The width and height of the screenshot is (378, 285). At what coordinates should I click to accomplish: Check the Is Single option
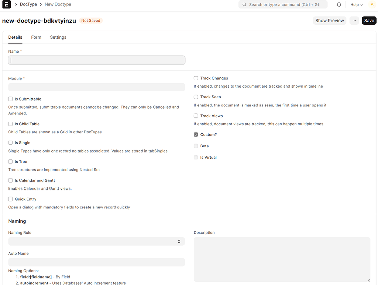[10, 142]
